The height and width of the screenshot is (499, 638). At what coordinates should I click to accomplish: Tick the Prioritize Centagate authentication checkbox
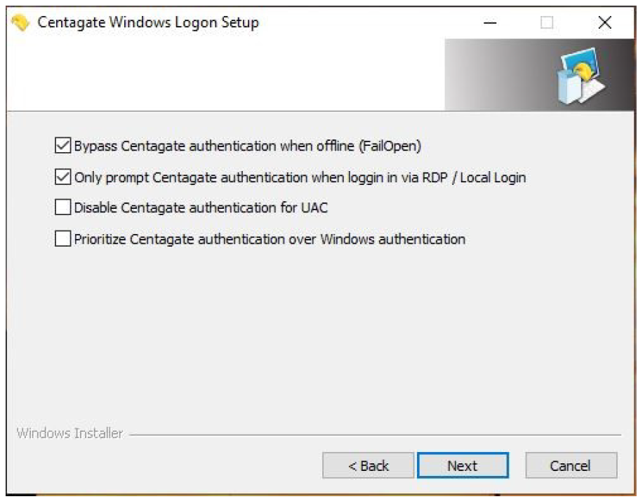[62, 238]
